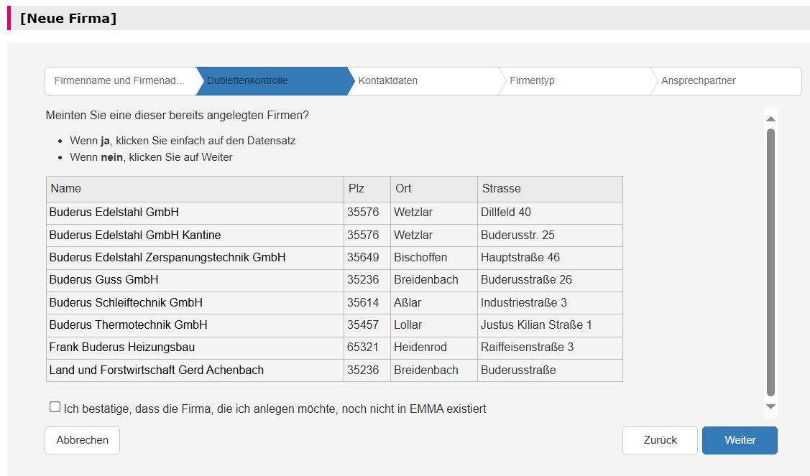The width and height of the screenshot is (810, 476).
Task: Pick the Frank Buderus Heizungsbau record
Action: (334, 347)
